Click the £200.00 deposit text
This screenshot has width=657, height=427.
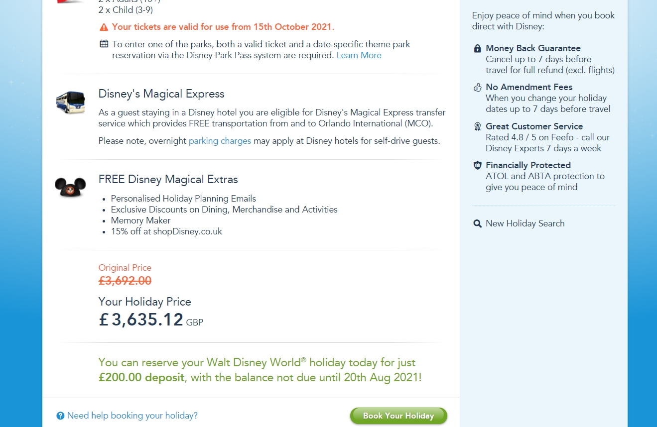(x=141, y=377)
